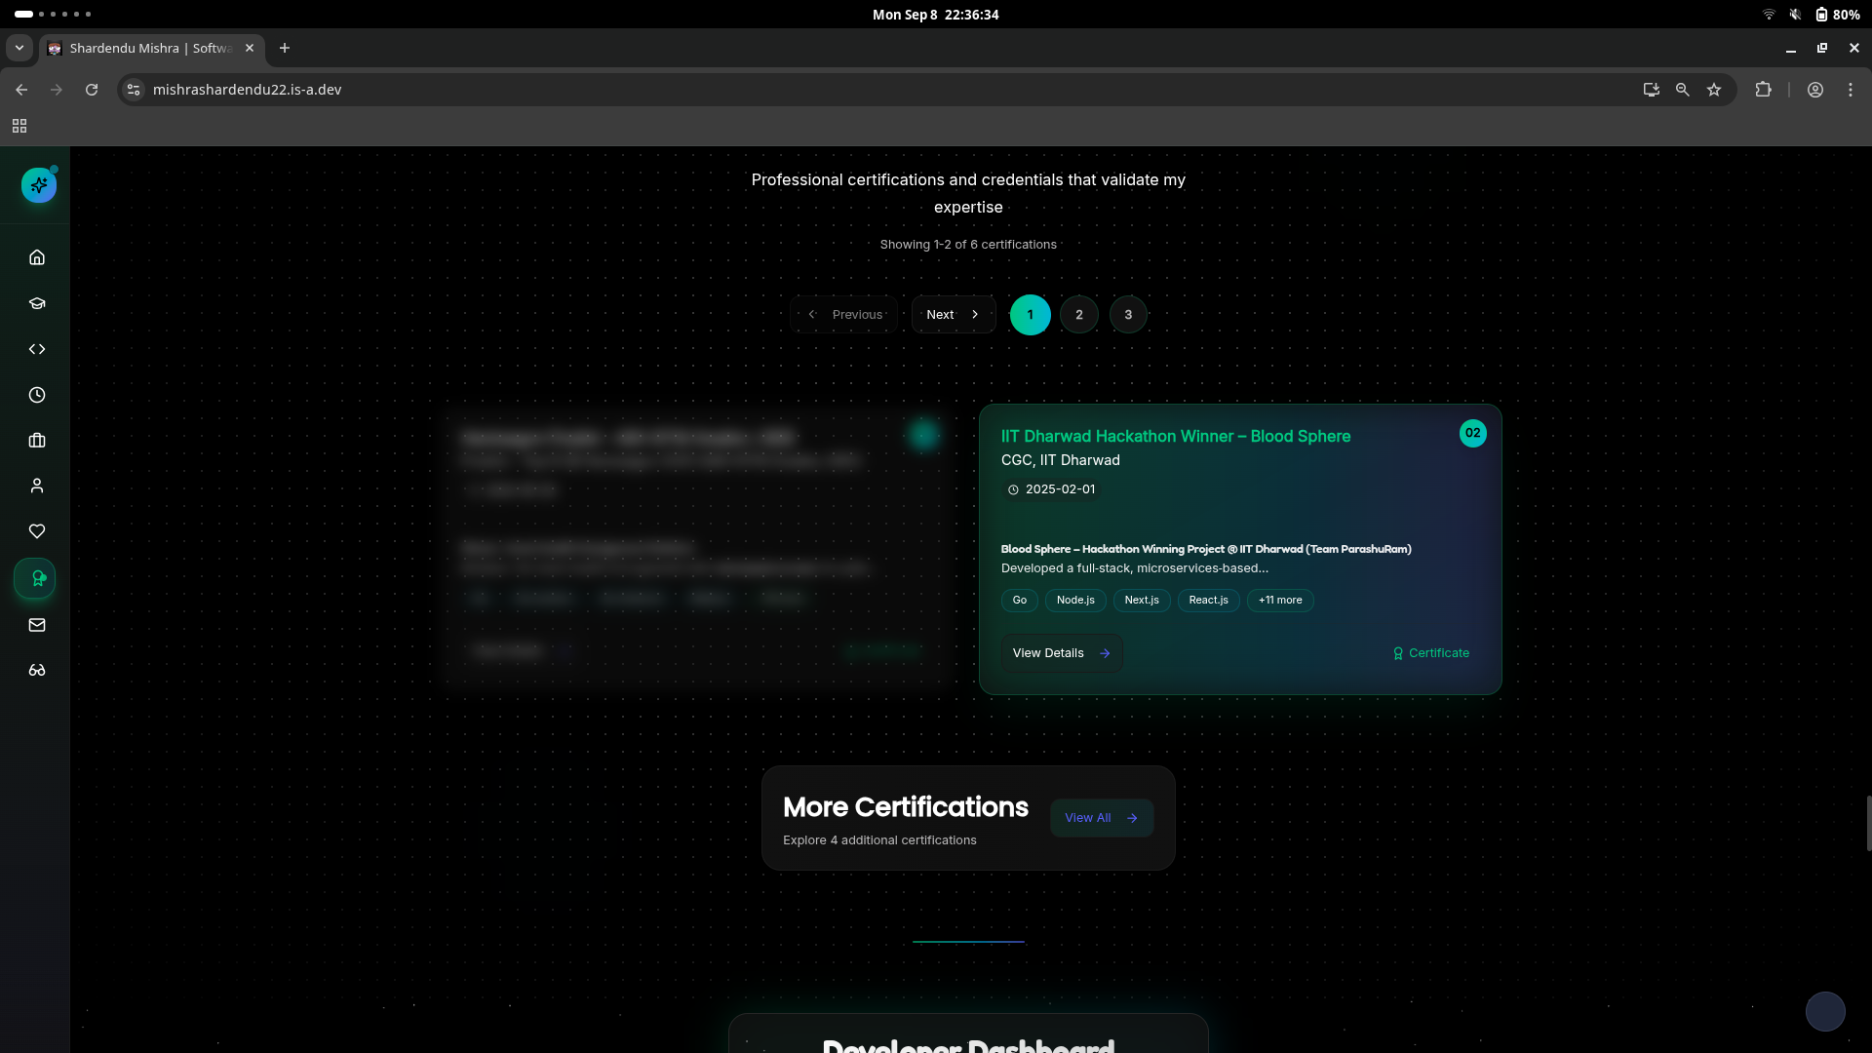Open the code brackets sidebar section
Viewport: 1872px width, 1053px height.
pos(37,349)
